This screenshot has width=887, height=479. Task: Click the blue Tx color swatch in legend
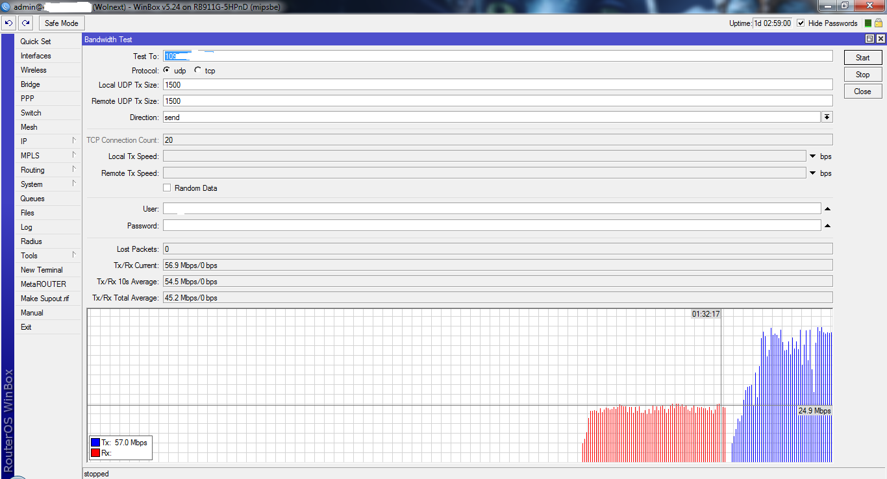[95, 443]
